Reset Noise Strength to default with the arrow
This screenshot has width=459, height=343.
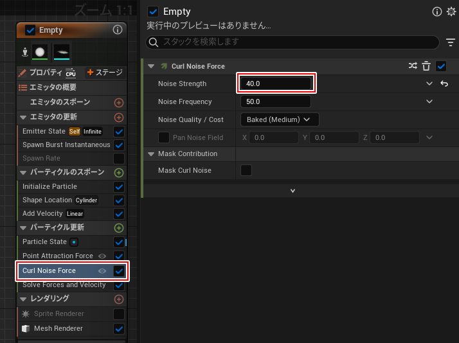(444, 84)
